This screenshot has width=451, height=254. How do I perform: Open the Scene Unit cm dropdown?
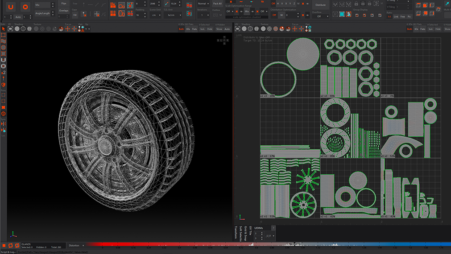pyautogui.click(x=155, y=15)
